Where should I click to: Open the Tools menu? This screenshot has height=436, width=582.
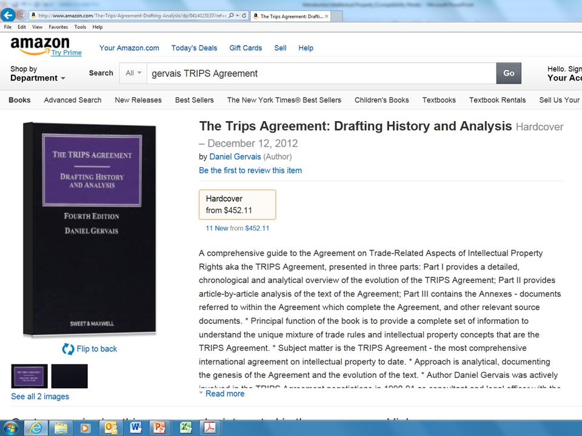[x=80, y=27]
